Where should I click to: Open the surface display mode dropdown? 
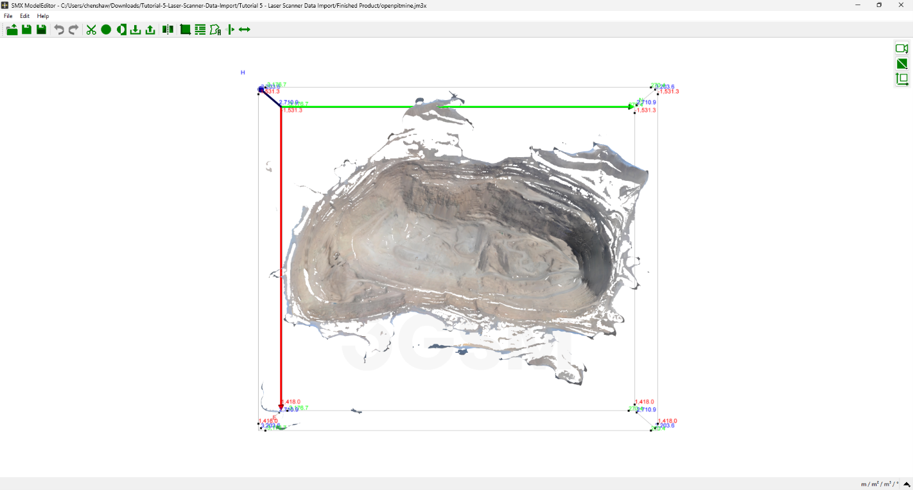[901, 63]
